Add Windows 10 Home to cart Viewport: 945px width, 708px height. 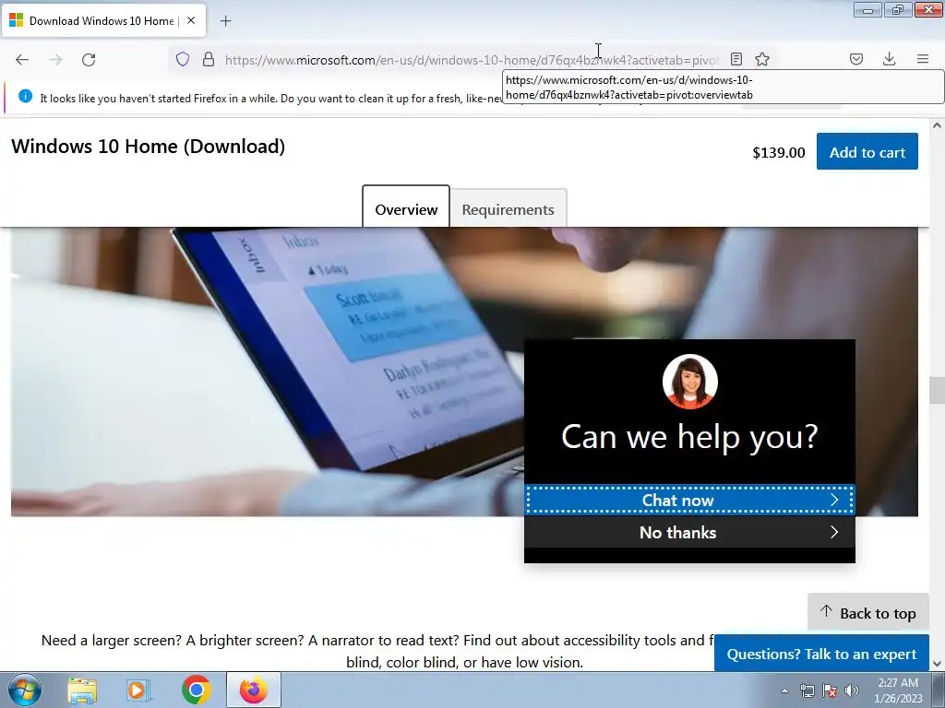point(867,152)
